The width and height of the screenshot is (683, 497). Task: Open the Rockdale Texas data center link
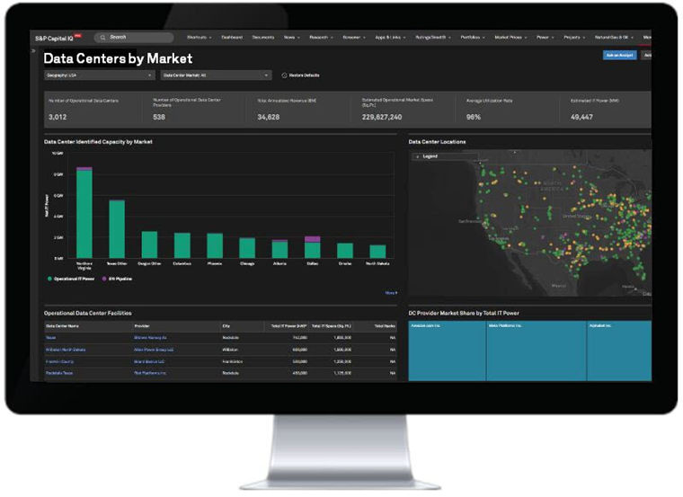coord(59,373)
